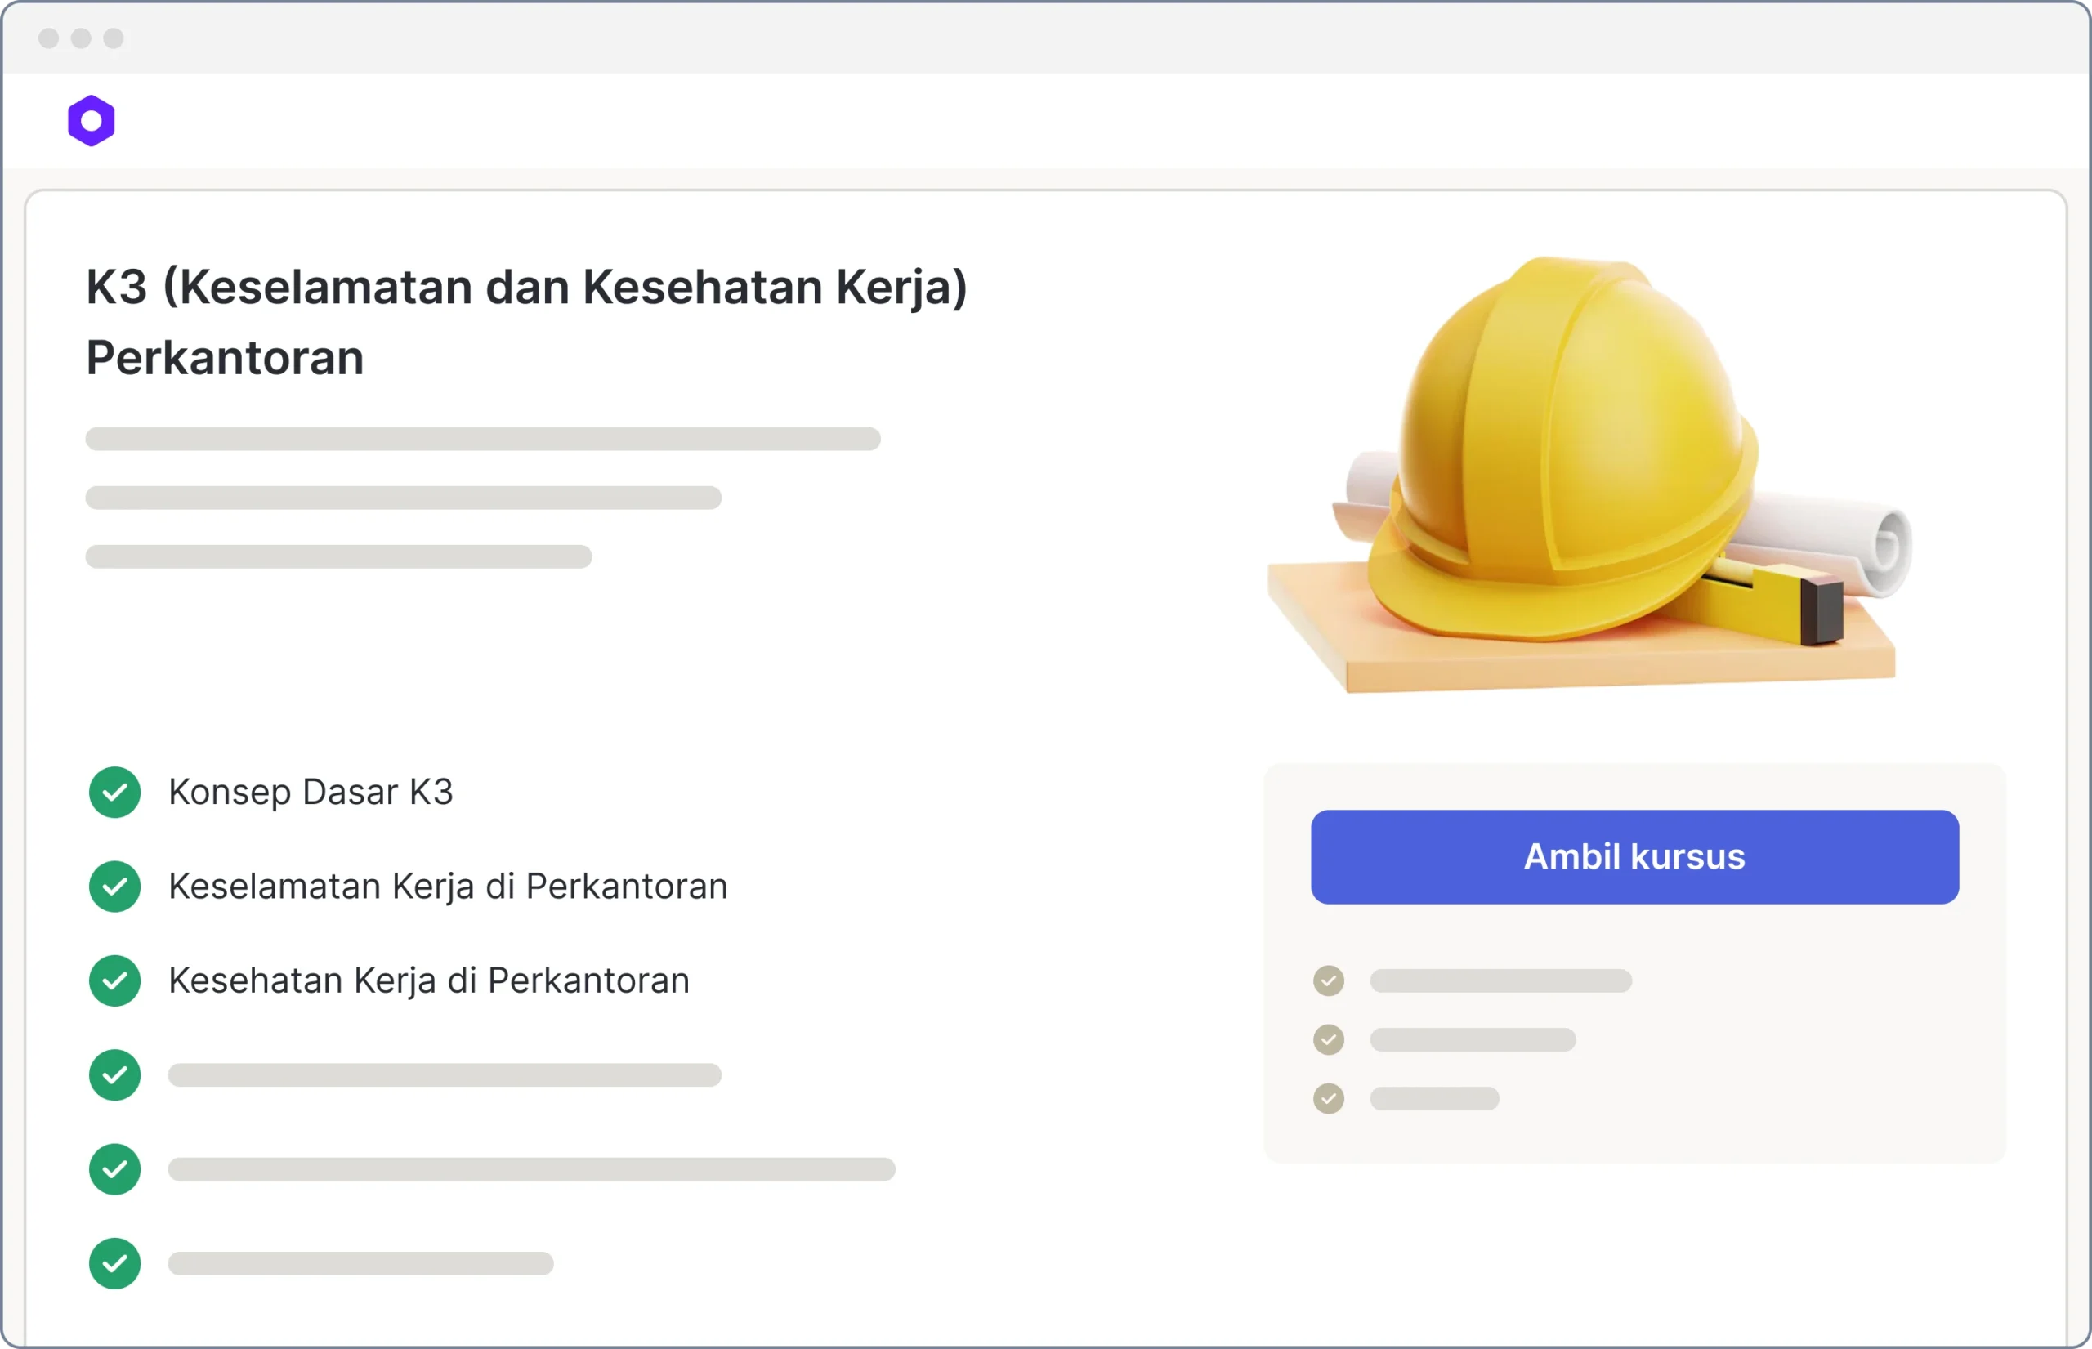The image size is (2092, 1349).
Task: Select check icon beside Kesehatan Kerja di Perkantoran
Action: point(114,980)
